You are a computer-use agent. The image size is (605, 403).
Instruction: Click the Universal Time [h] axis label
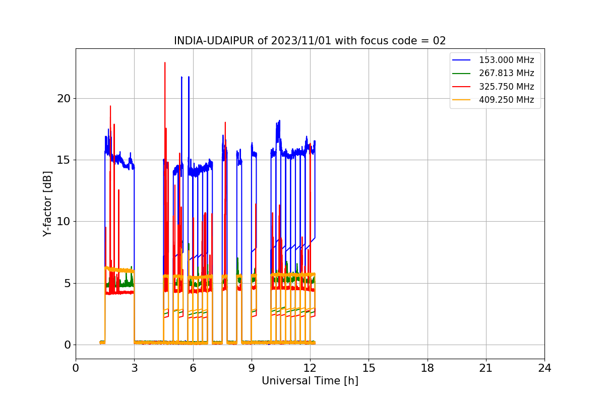pos(310,381)
